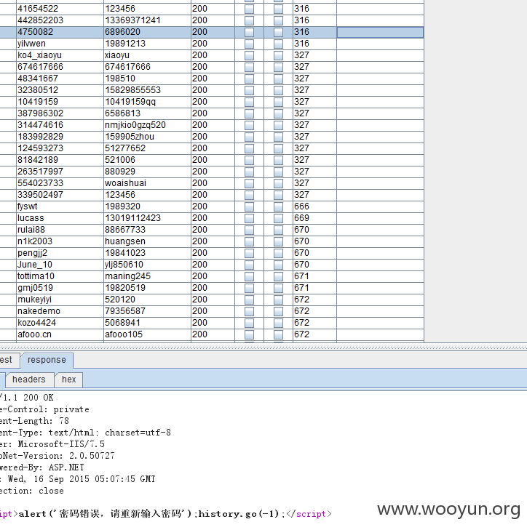Image resolution: width=527 pixels, height=530 pixels.
Task: Toggle second checkbox in yilvwen row
Action: 278,44
